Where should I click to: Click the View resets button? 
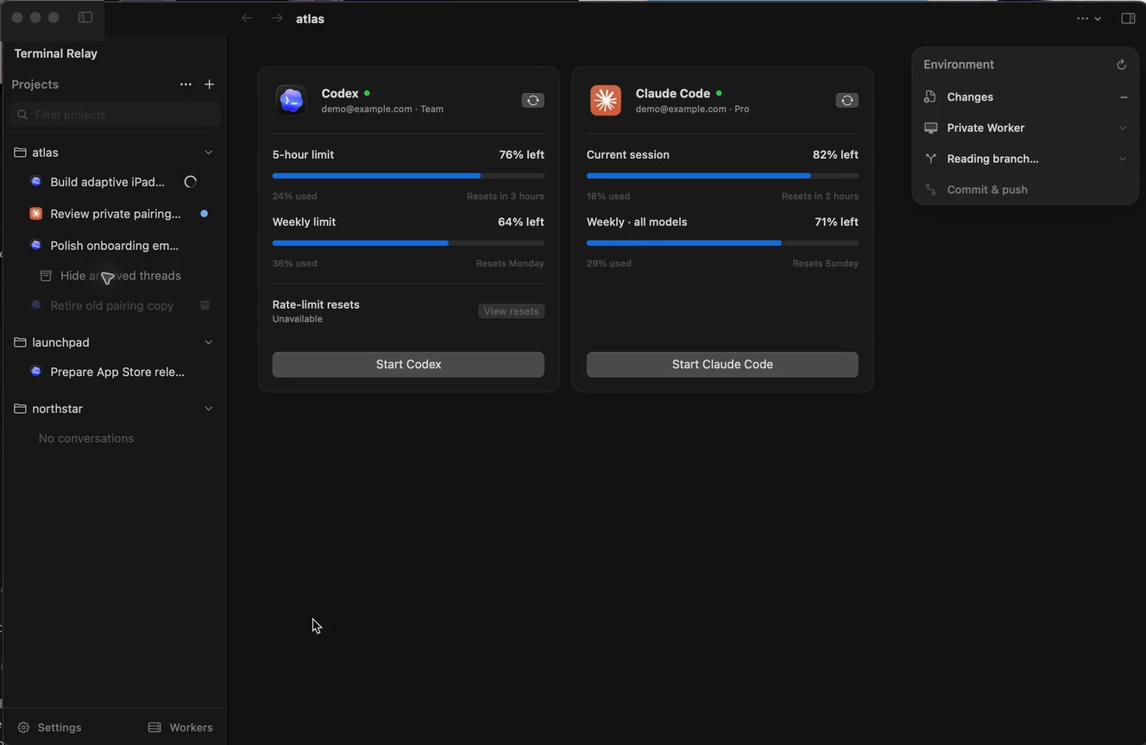511,311
